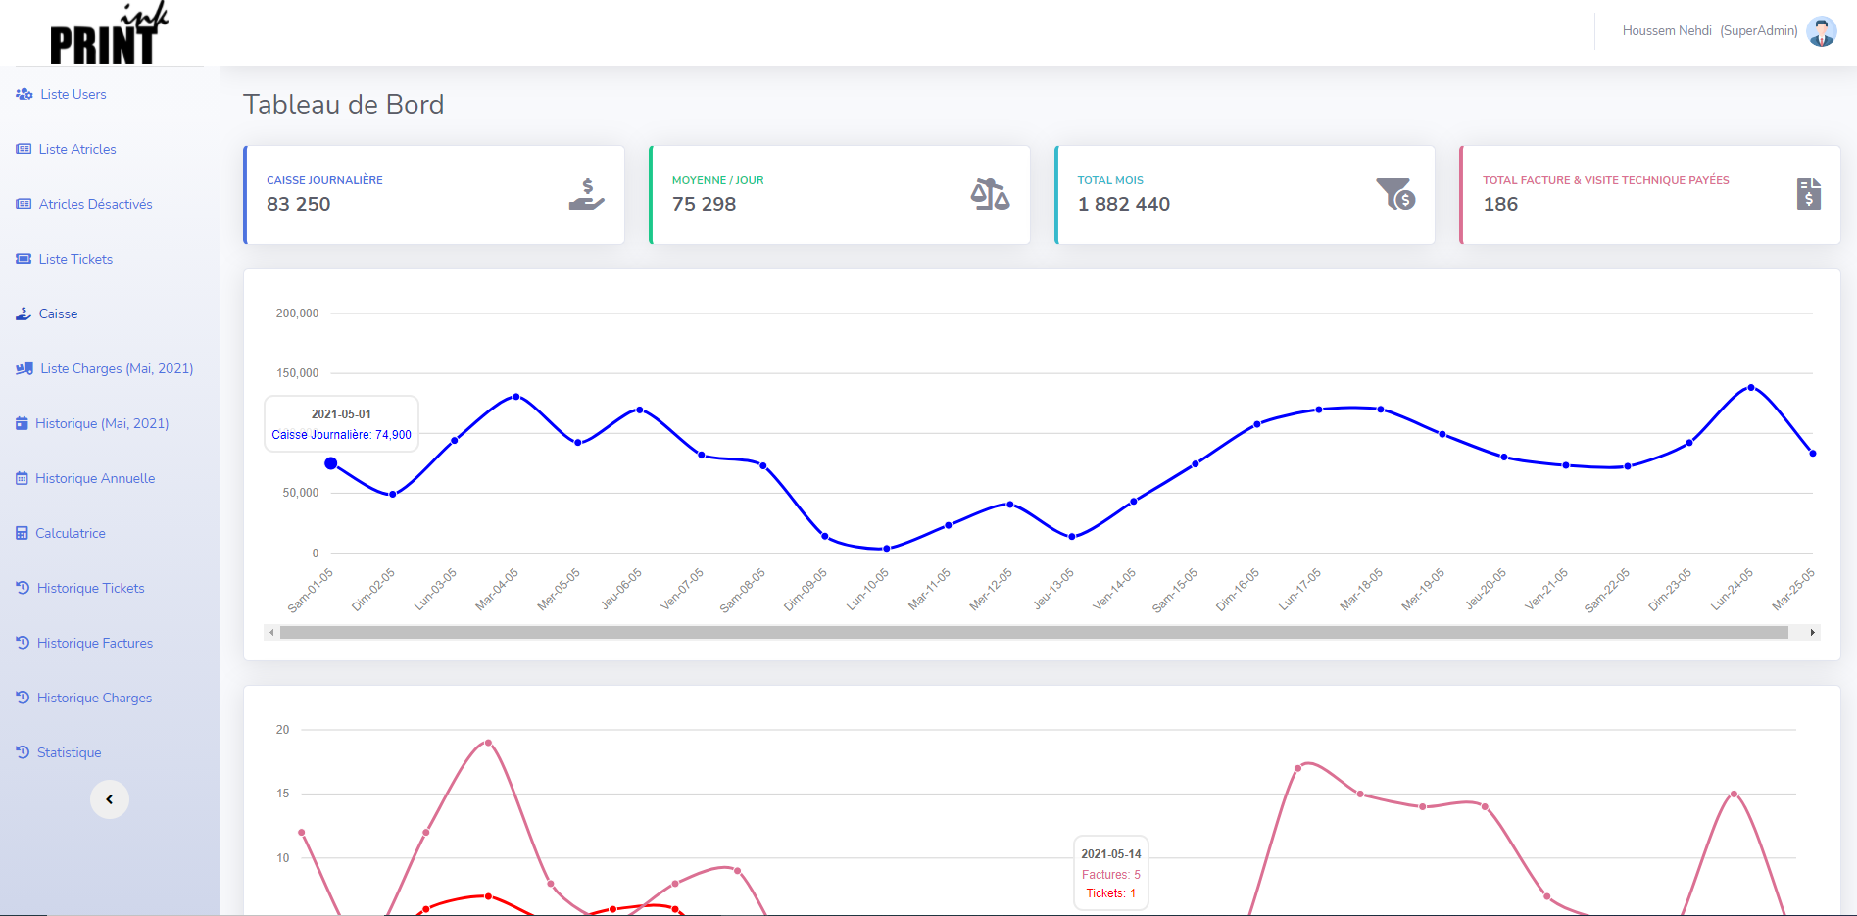Viewport: 1857px width, 916px height.
Task: Click hand-holding-dollar icon in Caisse Journalière card
Action: [x=586, y=194]
